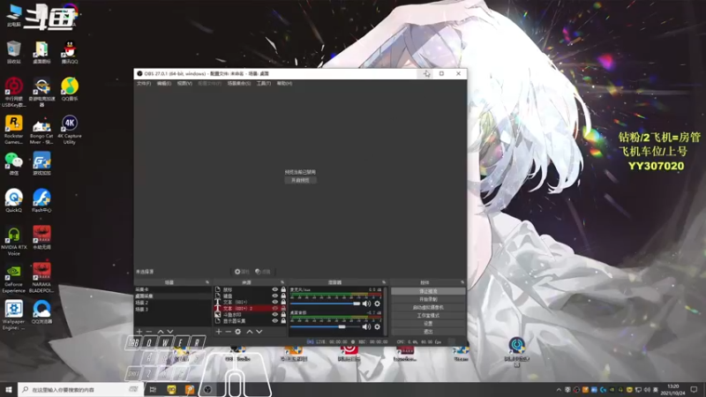
Task: Click the 开启预览 button in preview area
Action: point(300,180)
